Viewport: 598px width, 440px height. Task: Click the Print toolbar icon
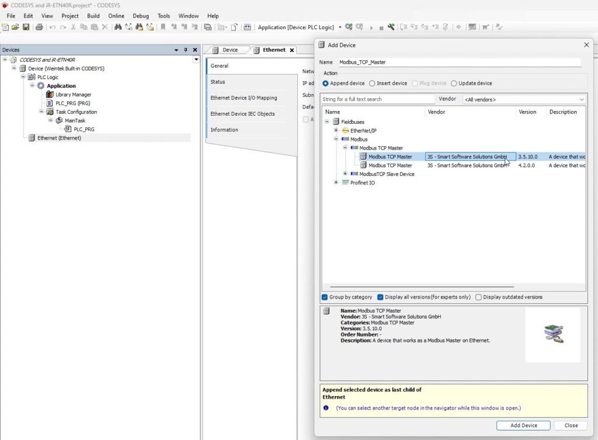click(39, 27)
